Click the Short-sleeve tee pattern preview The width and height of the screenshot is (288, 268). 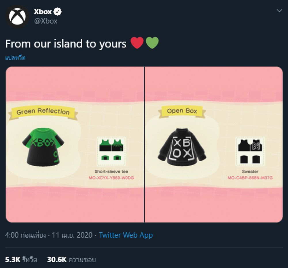(x=111, y=151)
